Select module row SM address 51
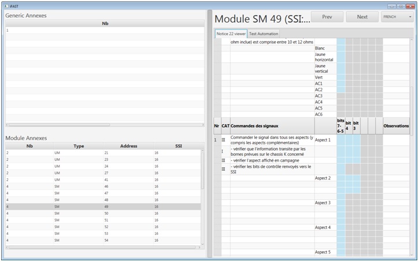Viewport: 419px width, 262px height. (103, 220)
